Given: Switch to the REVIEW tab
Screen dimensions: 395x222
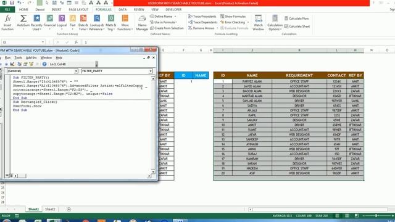Looking at the screenshot, I should [139, 10].
